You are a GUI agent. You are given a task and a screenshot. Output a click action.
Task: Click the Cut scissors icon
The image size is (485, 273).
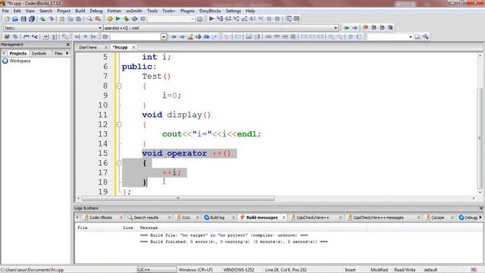tap(62, 19)
